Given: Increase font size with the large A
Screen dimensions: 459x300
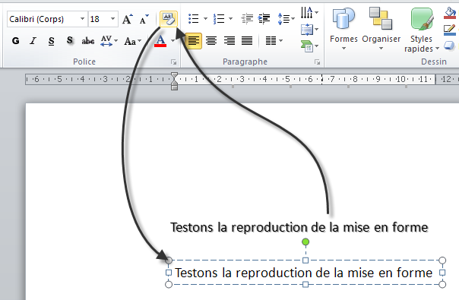Looking at the screenshot, I should [x=128, y=19].
